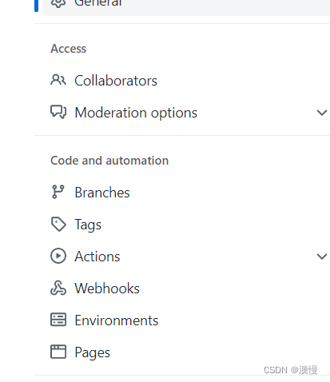
Task: Click the Moderation options speech-bubble icon
Action: click(x=58, y=112)
